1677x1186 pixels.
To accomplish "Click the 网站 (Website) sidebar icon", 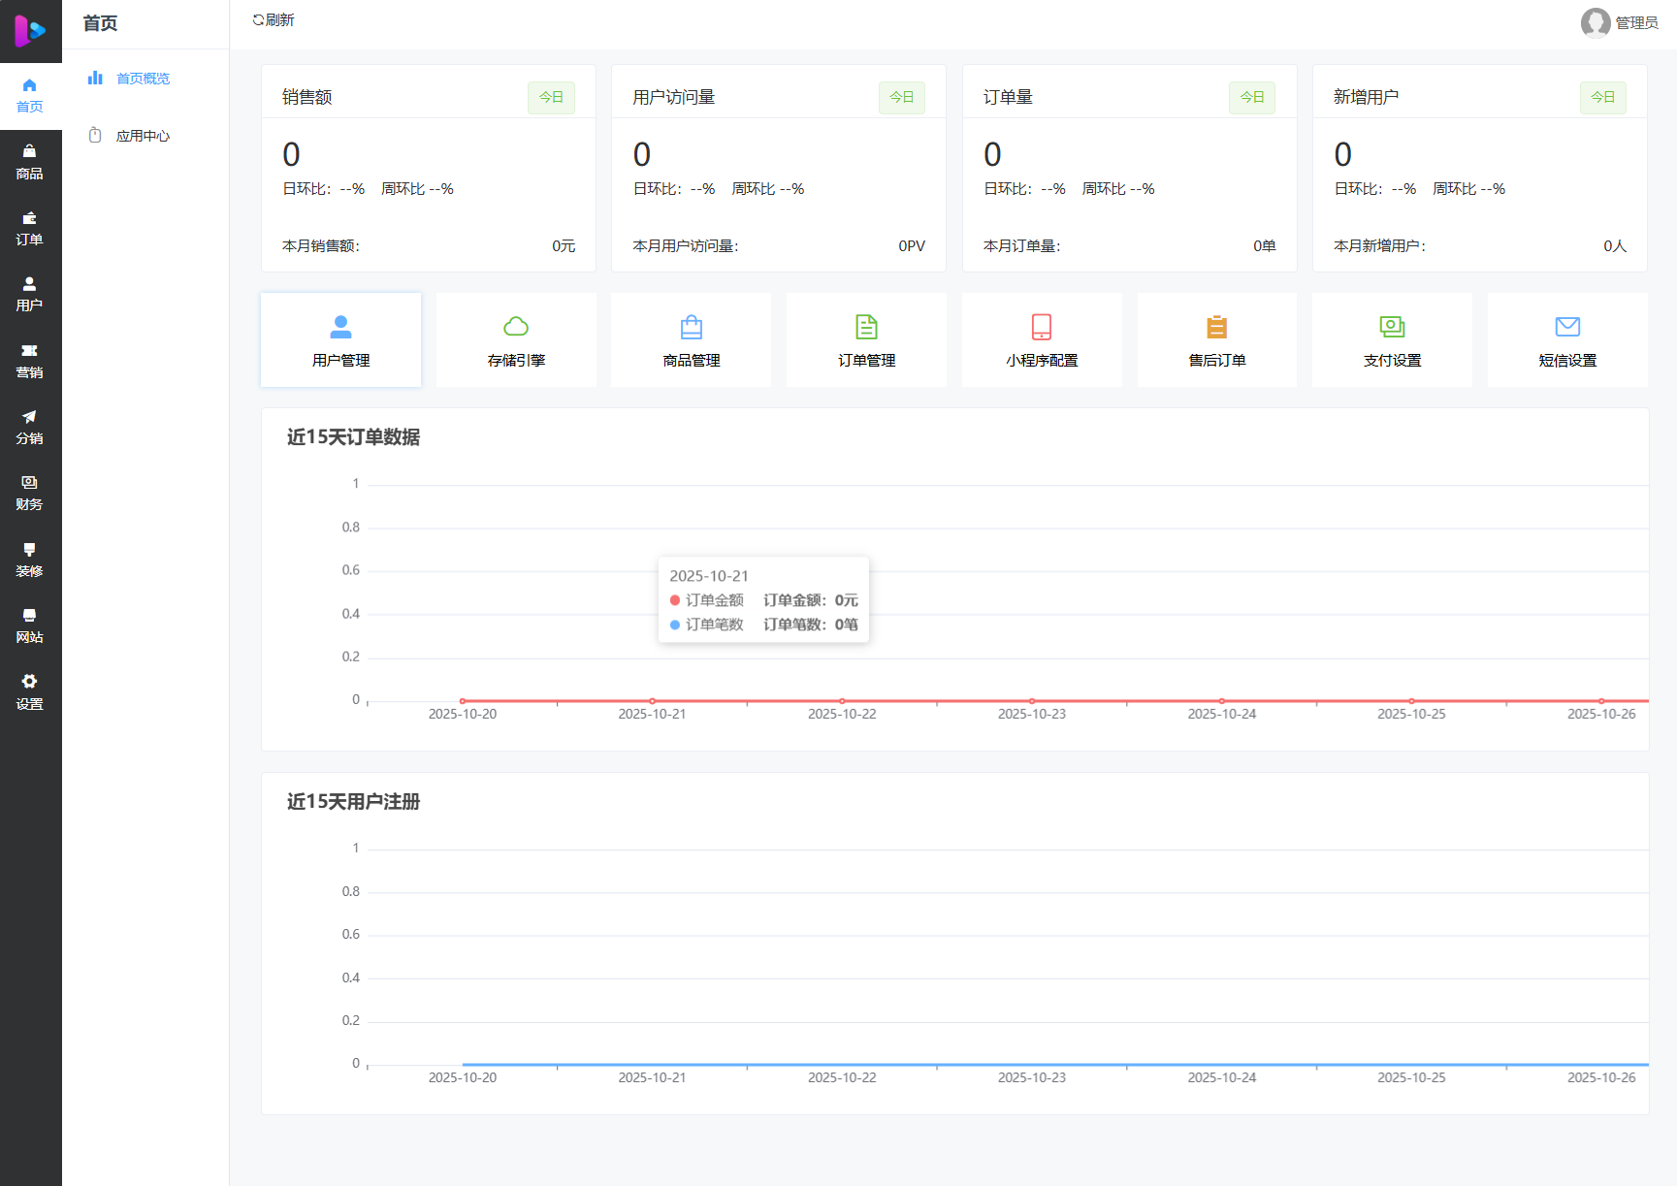I will tap(29, 625).
